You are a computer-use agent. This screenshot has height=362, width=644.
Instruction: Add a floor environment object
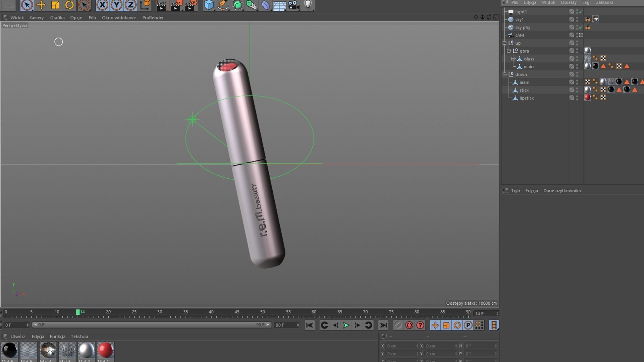279,5
